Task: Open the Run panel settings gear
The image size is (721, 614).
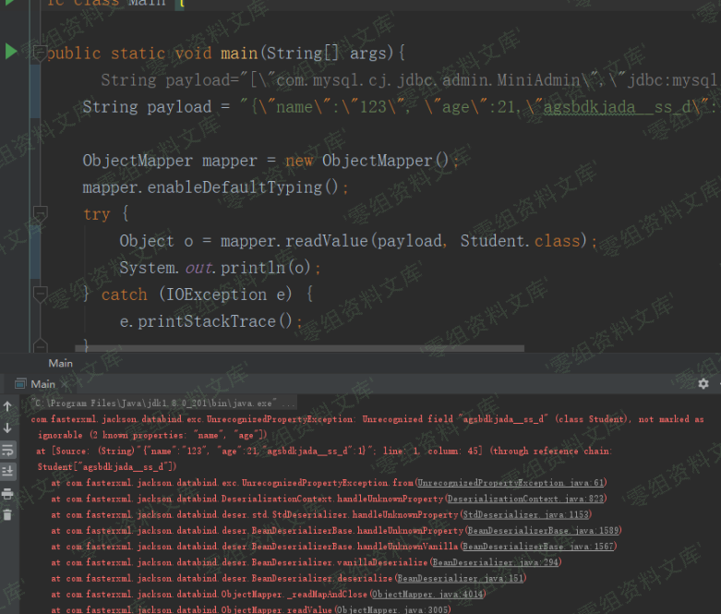Action: point(703,383)
